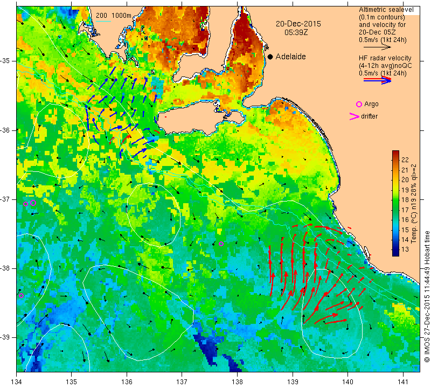431x388 pixels.
Task: Click the longitude axis label 138
Action: tap(237, 382)
